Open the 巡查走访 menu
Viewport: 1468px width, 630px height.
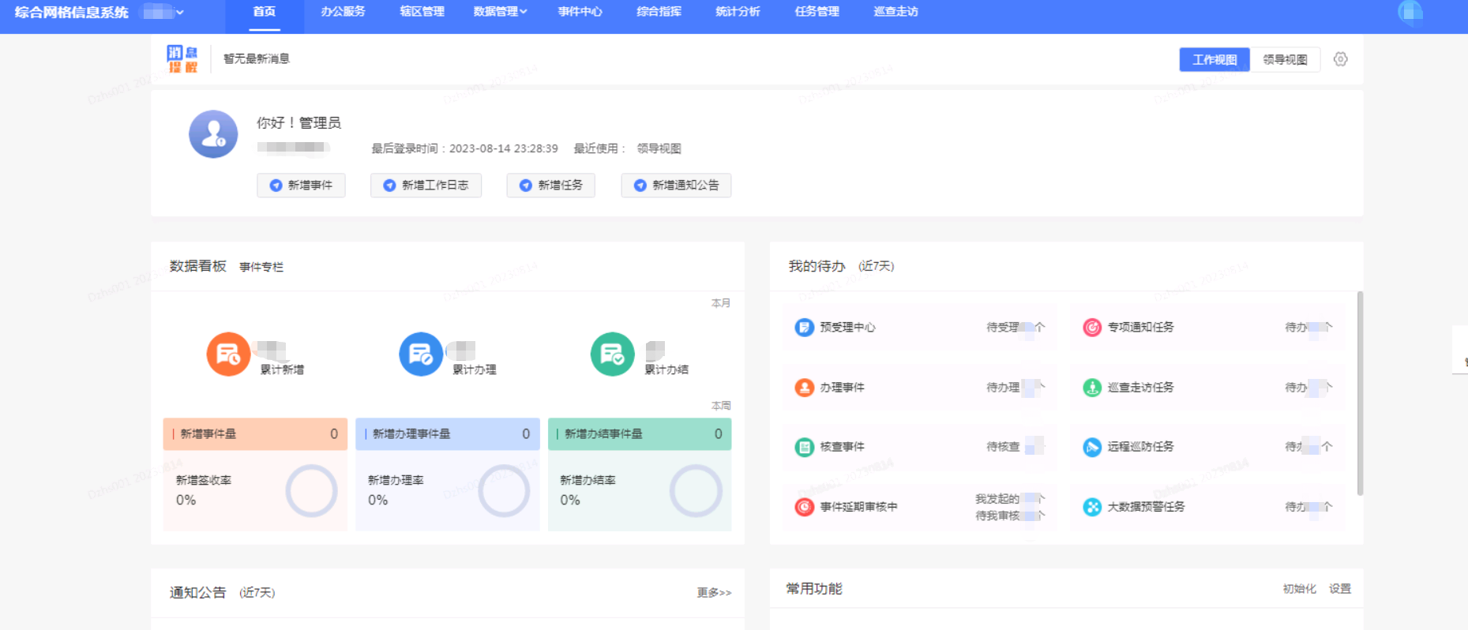(895, 12)
